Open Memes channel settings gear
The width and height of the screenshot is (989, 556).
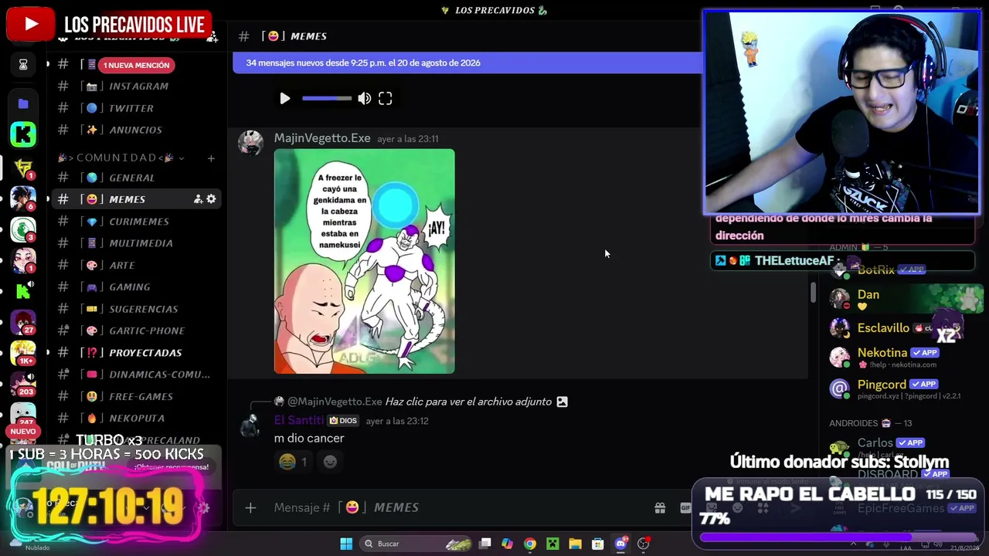[x=211, y=199]
